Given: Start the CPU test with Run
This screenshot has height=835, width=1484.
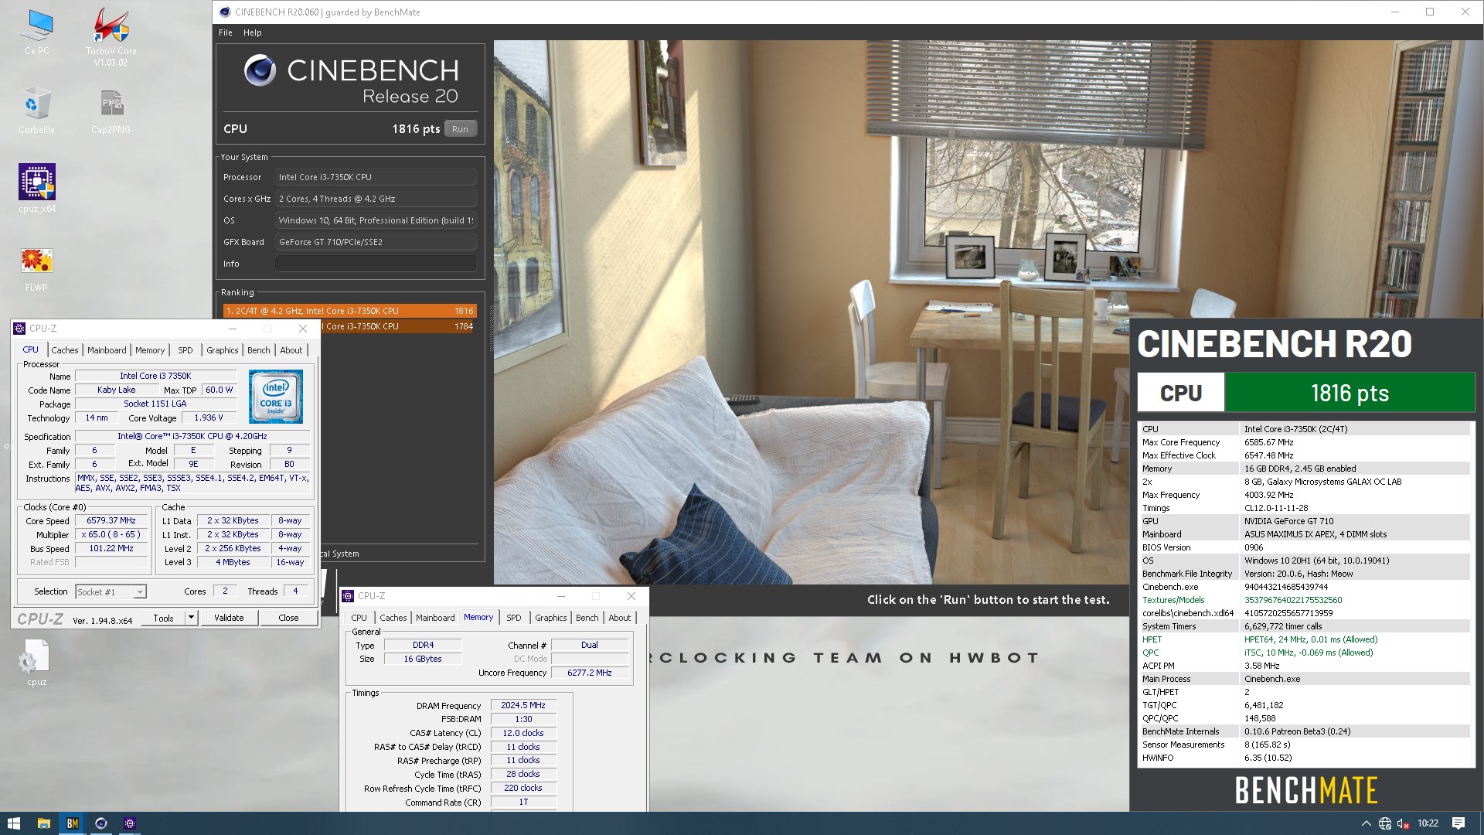Looking at the screenshot, I should [460, 129].
